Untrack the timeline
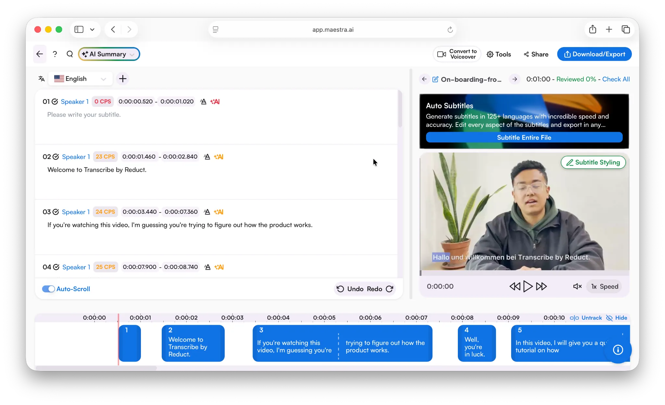The image size is (665, 405). pos(586,318)
